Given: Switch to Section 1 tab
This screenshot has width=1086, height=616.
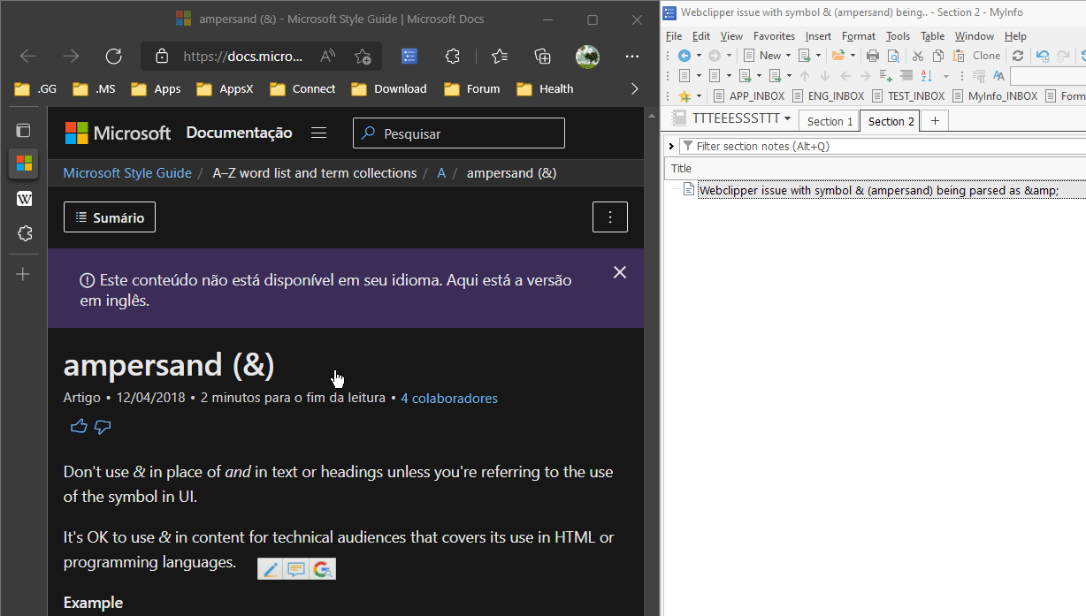Looking at the screenshot, I should [x=830, y=121].
